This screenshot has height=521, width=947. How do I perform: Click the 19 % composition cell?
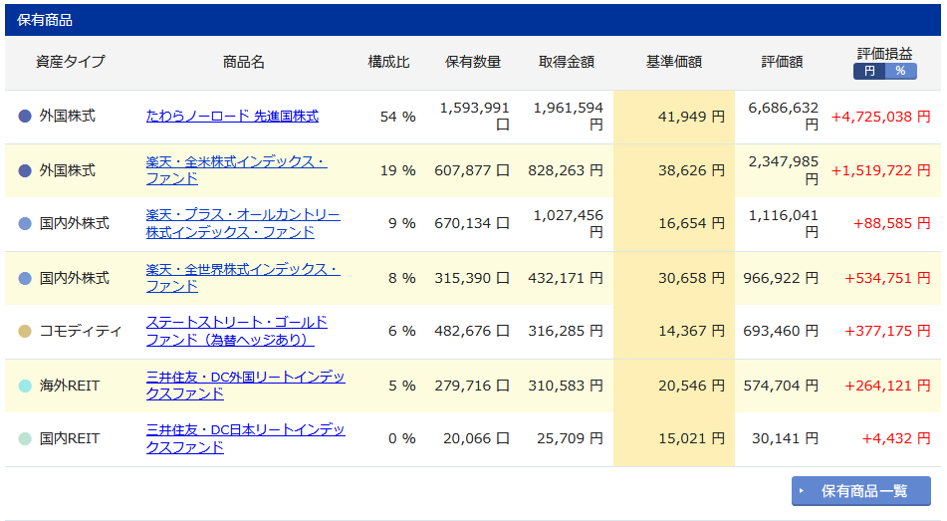pos(398,170)
